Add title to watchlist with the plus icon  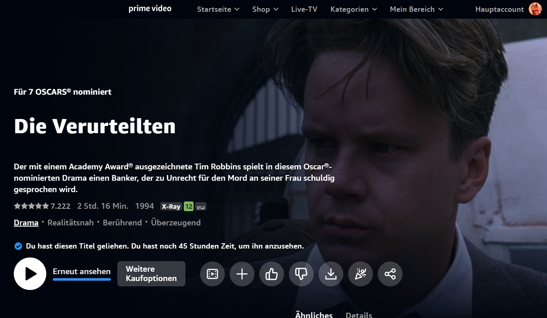coord(242,274)
